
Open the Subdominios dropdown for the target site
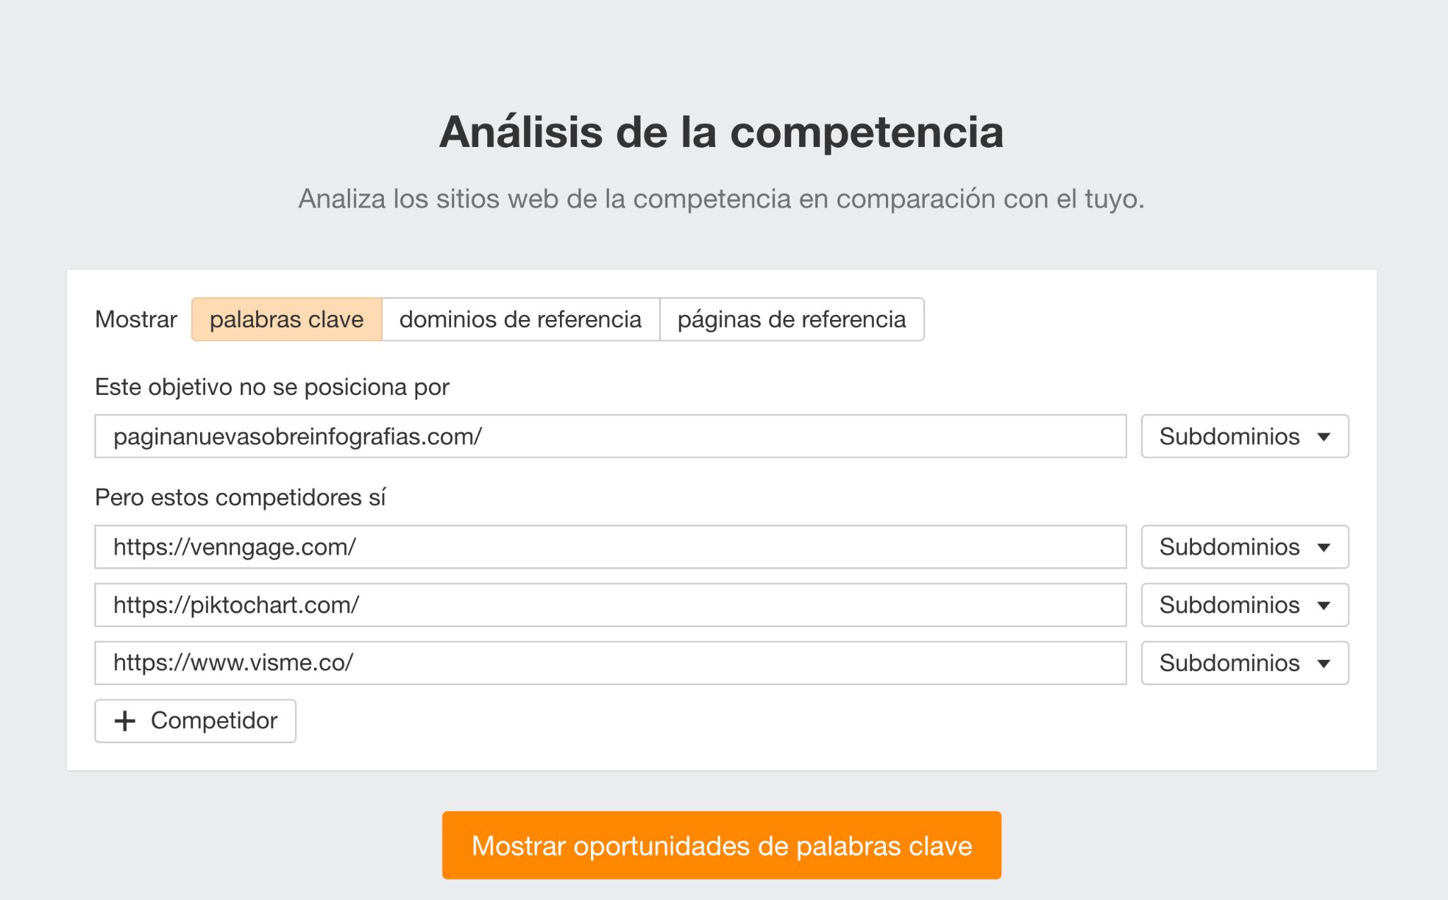(x=1244, y=437)
